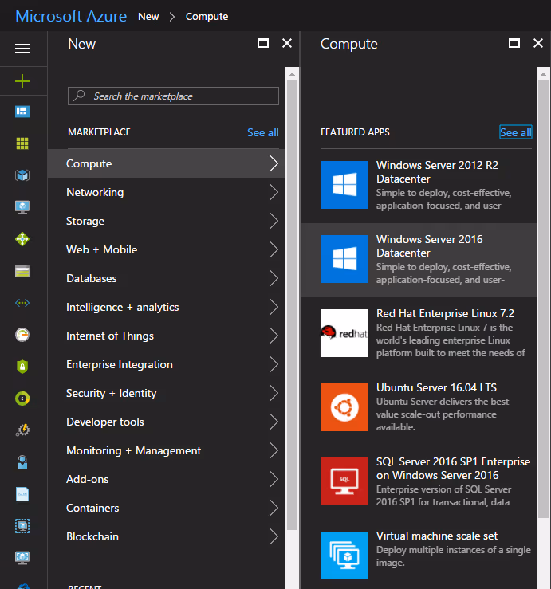551x589 pixels.
Task: Close the Compute blade
Action: [538, 44]
